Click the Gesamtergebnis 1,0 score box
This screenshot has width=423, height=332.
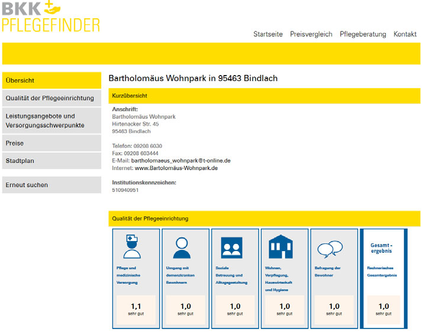[x=383, y=310]
